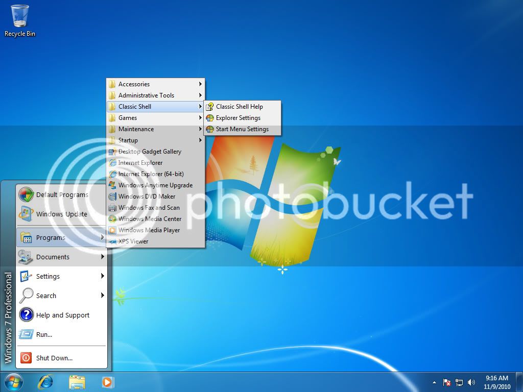
Task: Expand the Games submenu
Action: (128, 117)
